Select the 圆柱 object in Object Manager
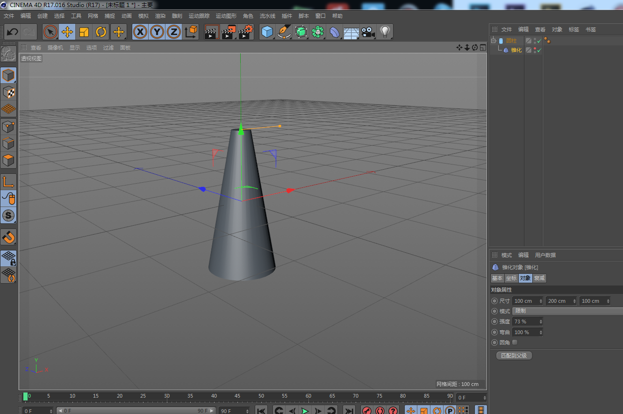623x414 pixels. coord(511,41)
